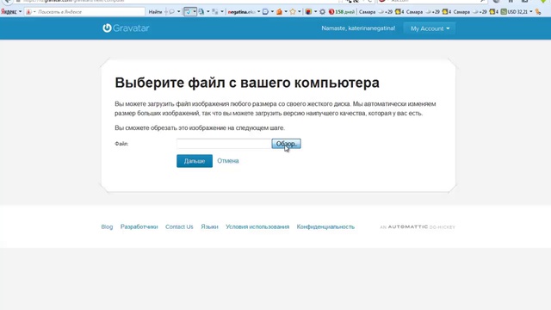Click the Дальше button
This screenshot has width=551, height=310.
click(195, 161)
